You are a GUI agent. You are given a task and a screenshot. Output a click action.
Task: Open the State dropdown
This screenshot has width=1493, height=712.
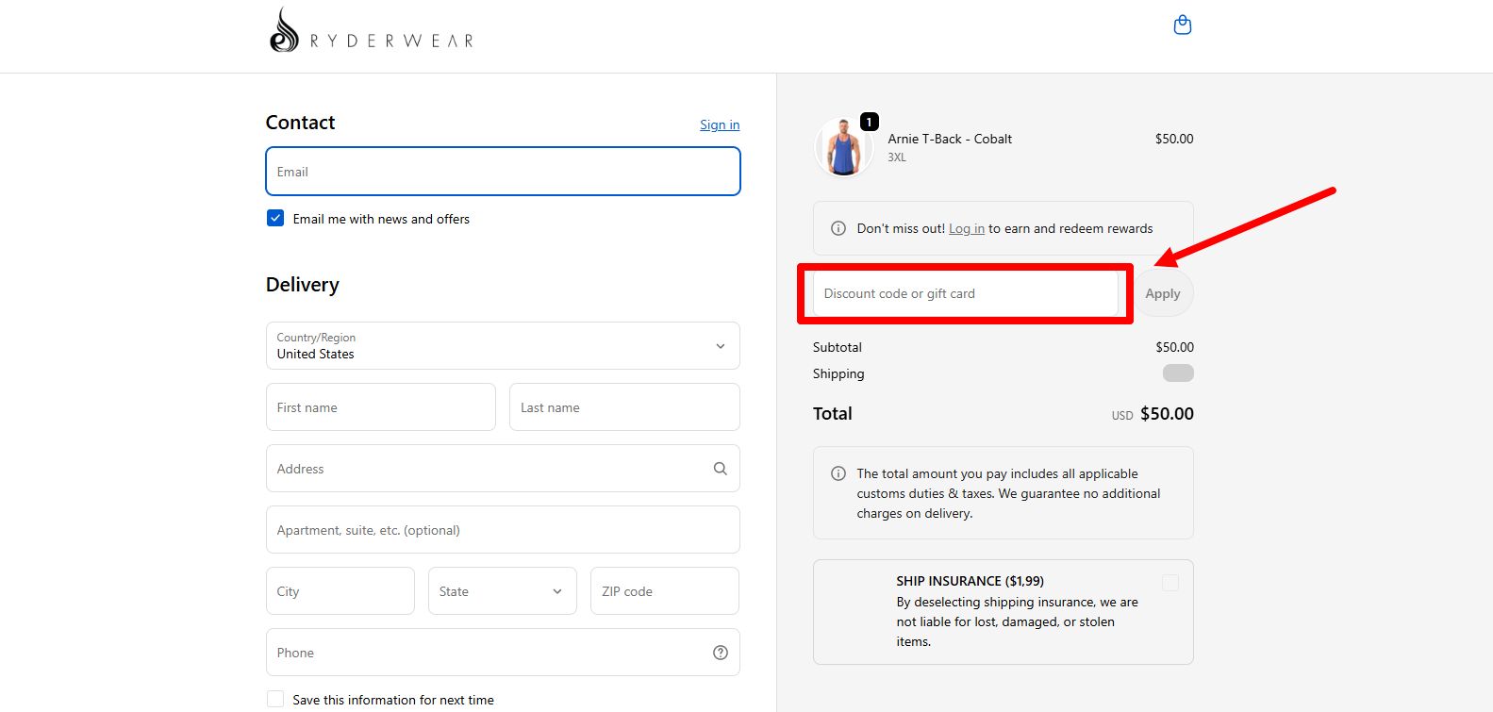tap(502, 591)
